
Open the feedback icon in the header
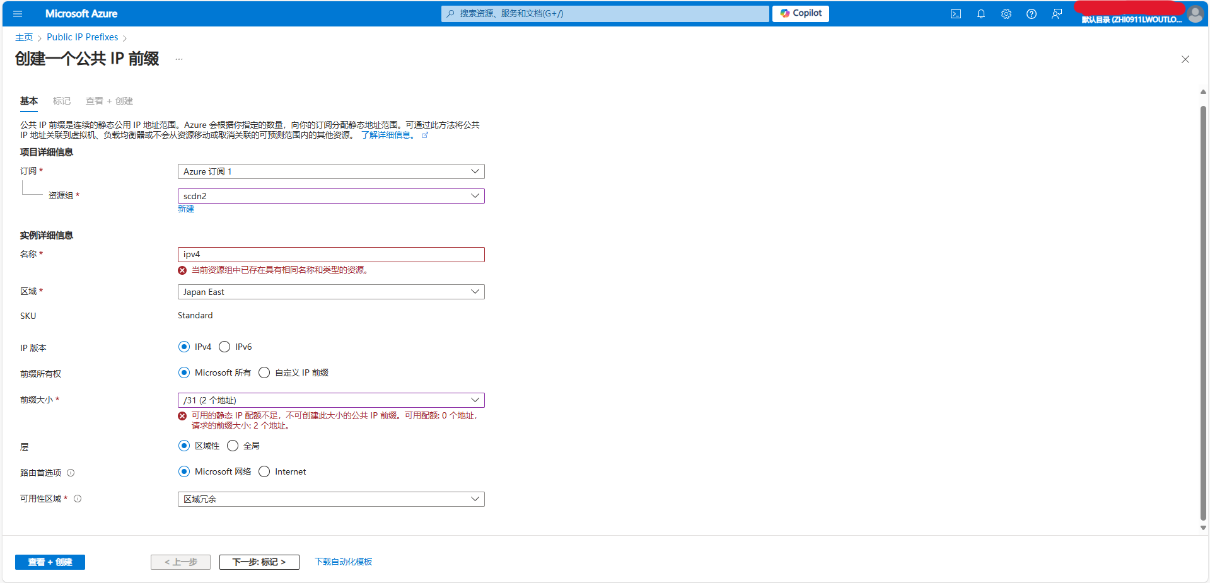[1057, 14]
